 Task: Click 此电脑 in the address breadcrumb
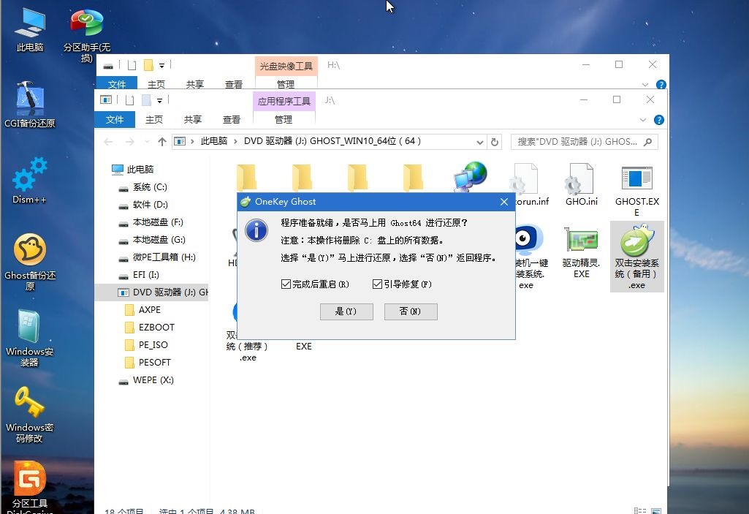click(213, 141)
